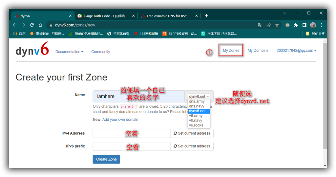Reload the dynv6 page
The width and height of the screenshot is (336, 177).
(32, 25)
